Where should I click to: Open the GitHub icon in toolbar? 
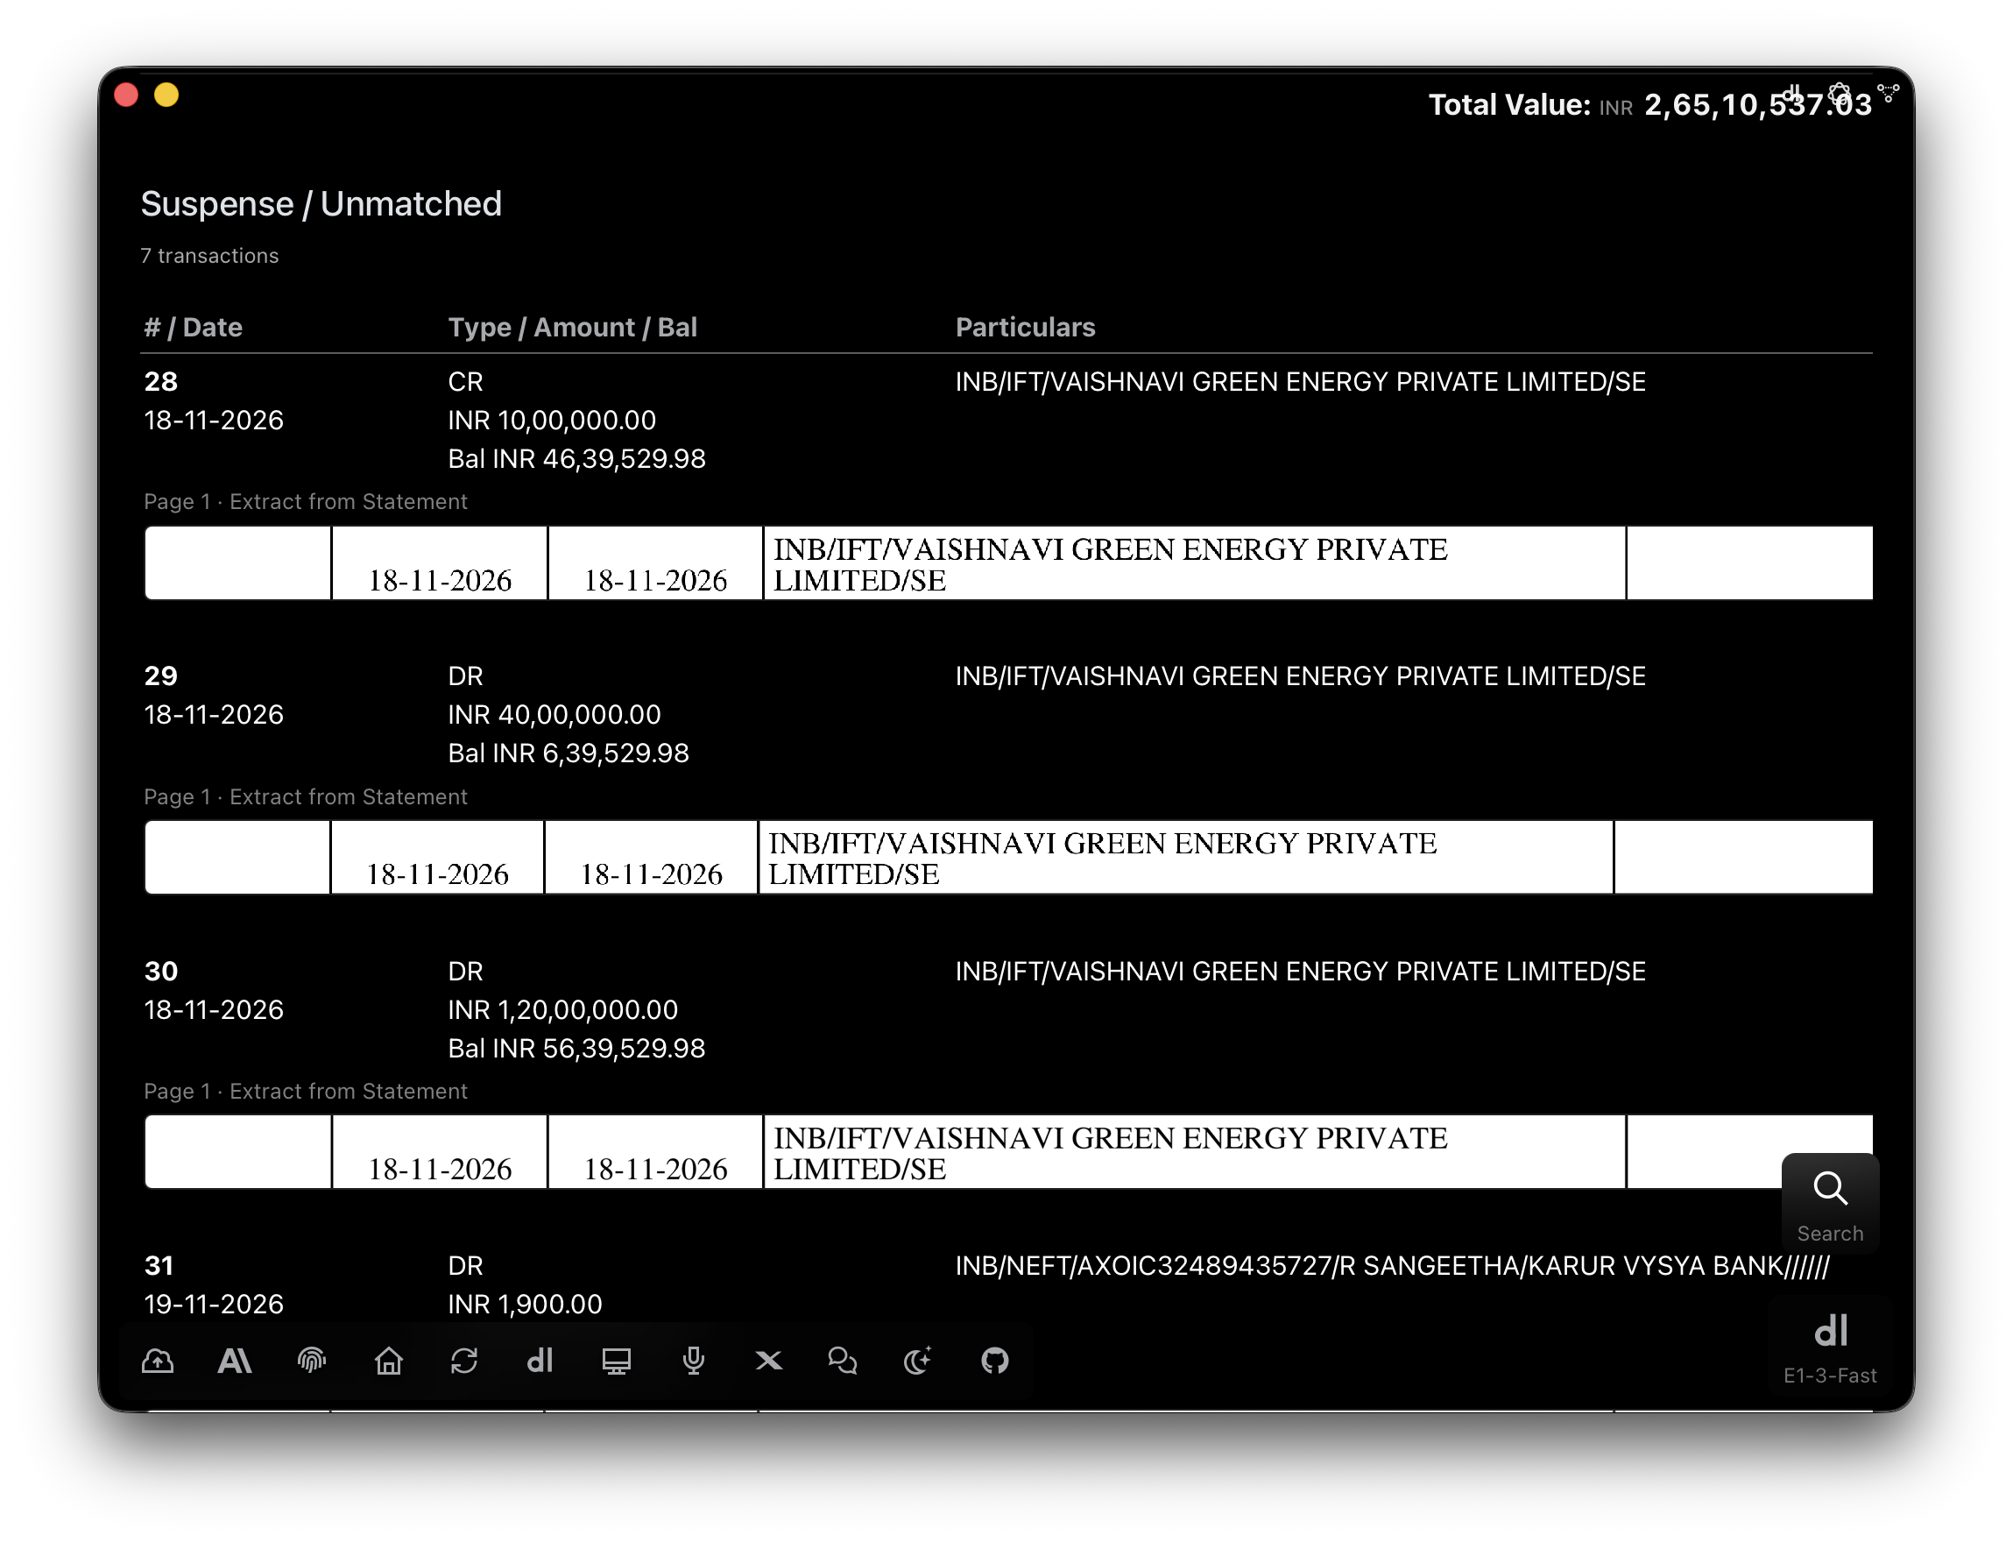click(994, 1361)
